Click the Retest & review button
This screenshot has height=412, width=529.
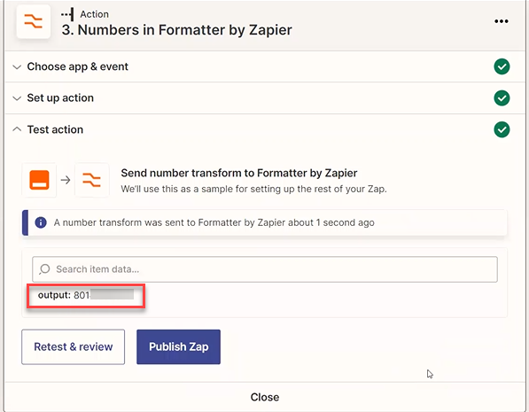[x=74, y=346]
